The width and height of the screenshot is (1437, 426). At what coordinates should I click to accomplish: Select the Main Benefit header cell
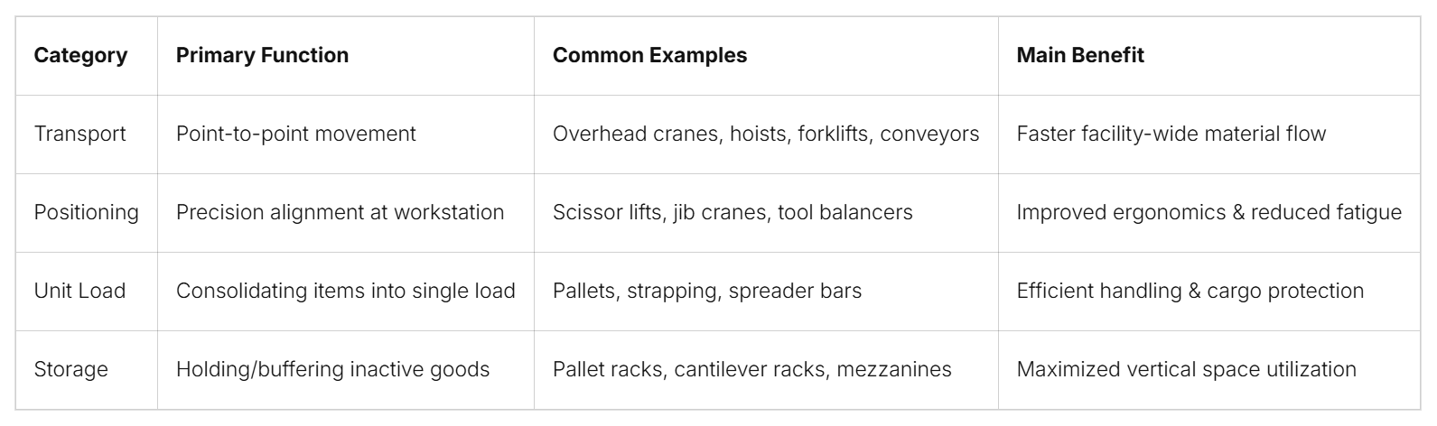1209,56
